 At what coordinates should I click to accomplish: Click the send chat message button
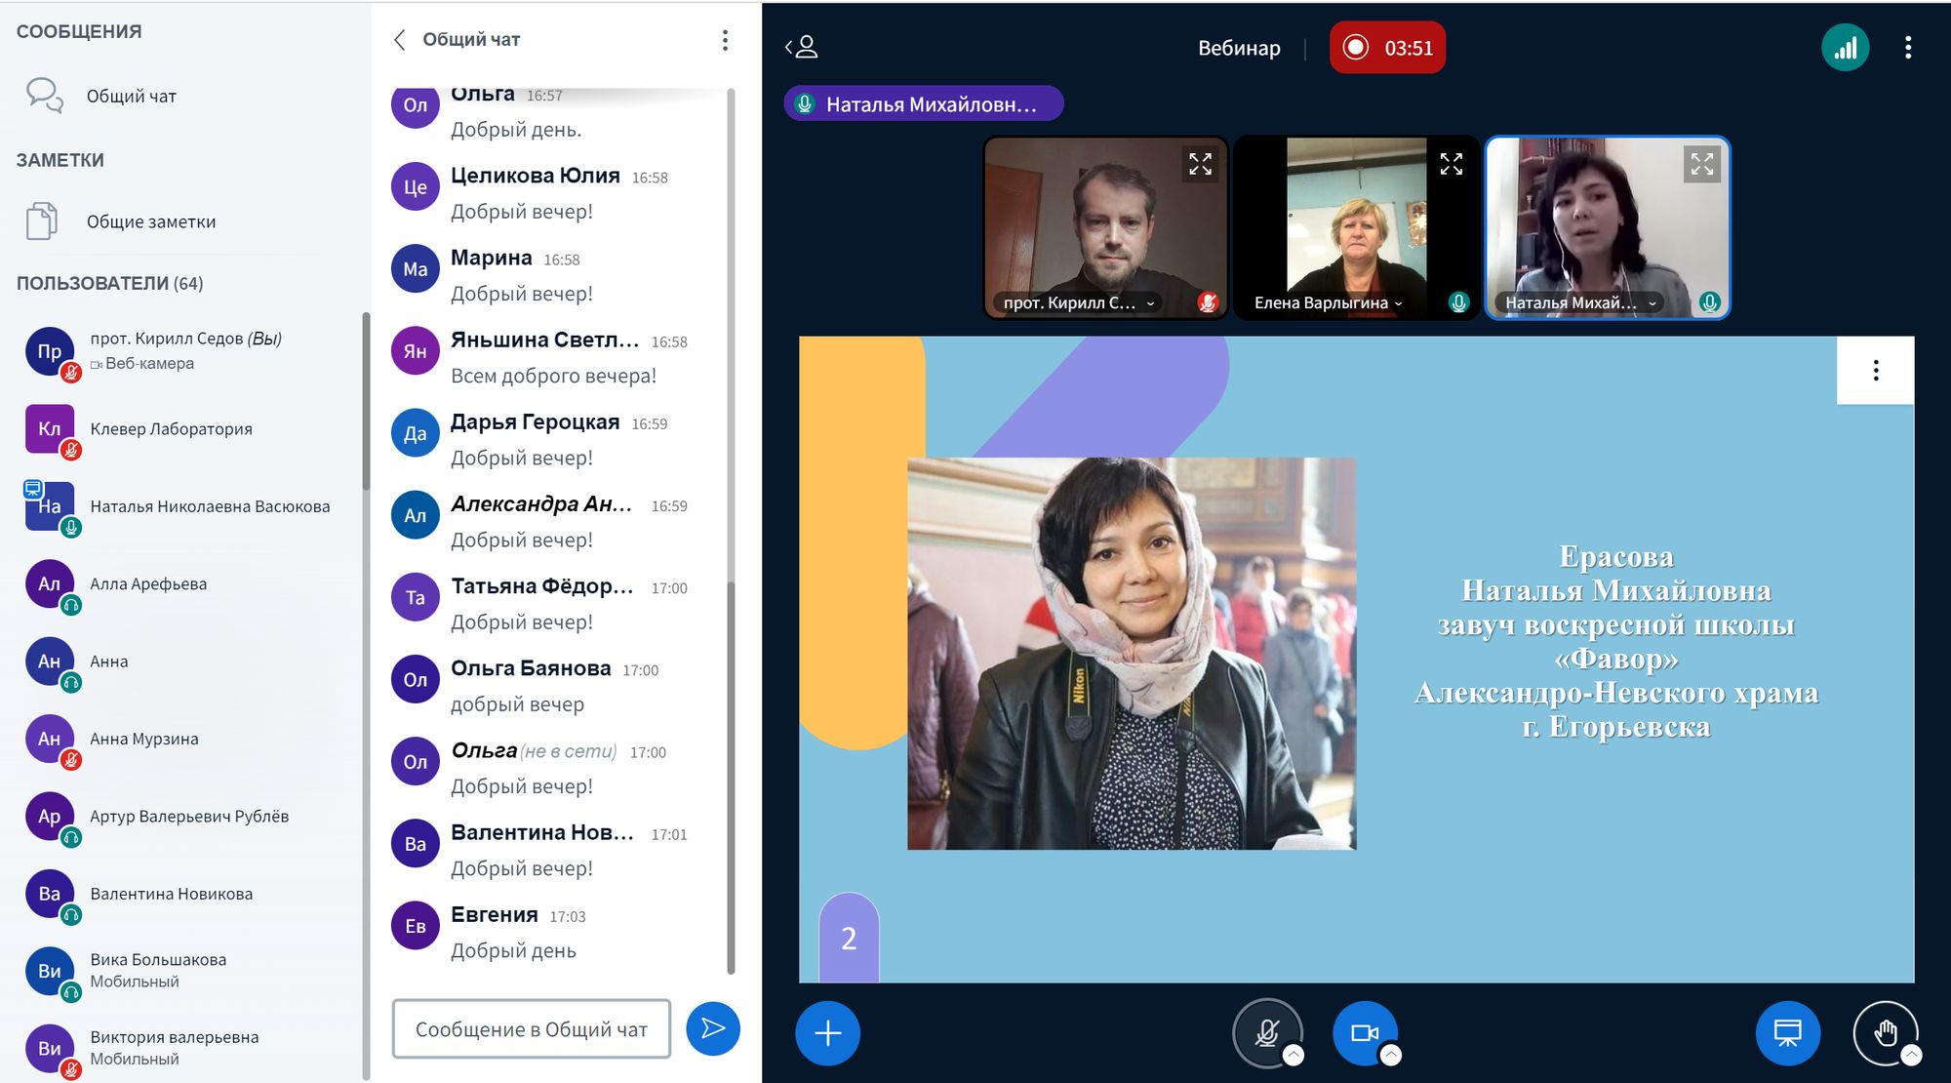[712, 1028]
